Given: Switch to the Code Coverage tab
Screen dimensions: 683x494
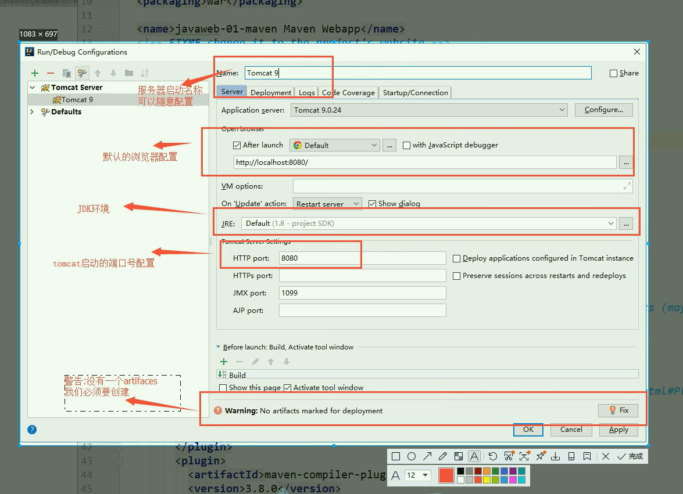Looking at the screenshot, I should (x=348, y=93).
